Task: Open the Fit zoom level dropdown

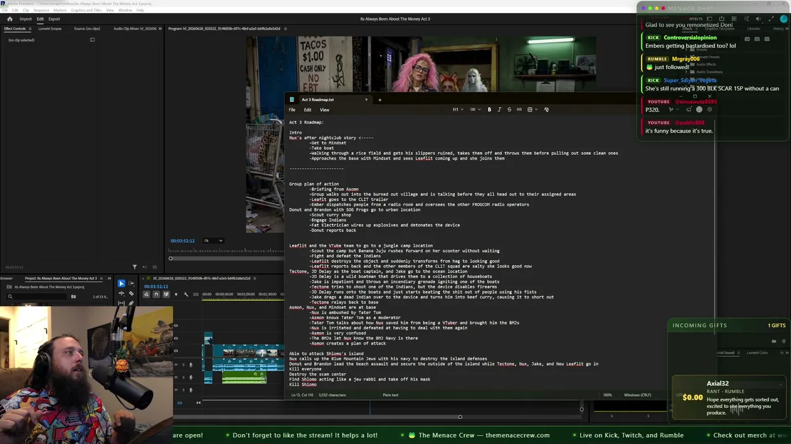Action: click(213, 240)
